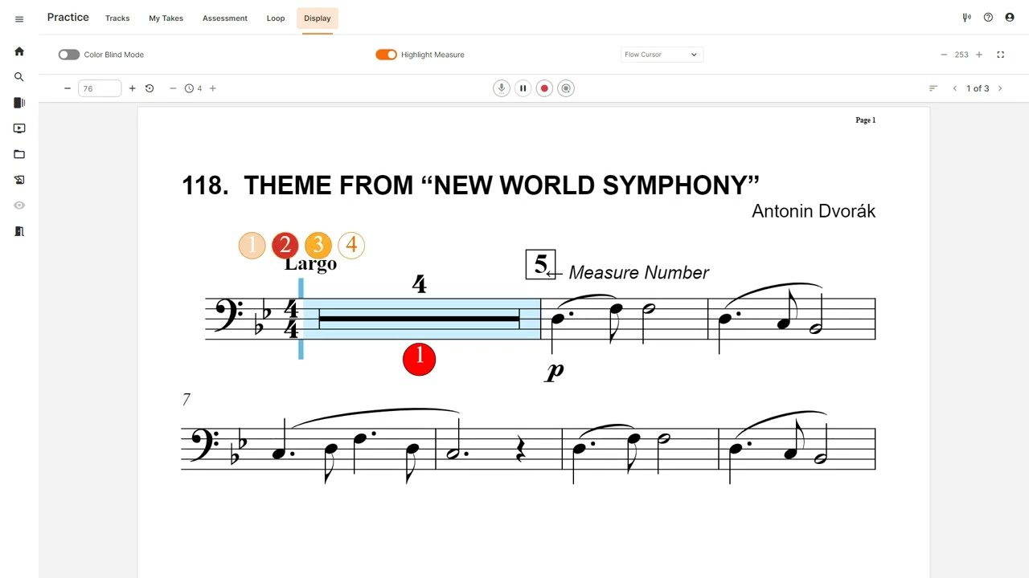
Task: Open the sort lines icon near pagination
Action: click(x=933, y=88)
